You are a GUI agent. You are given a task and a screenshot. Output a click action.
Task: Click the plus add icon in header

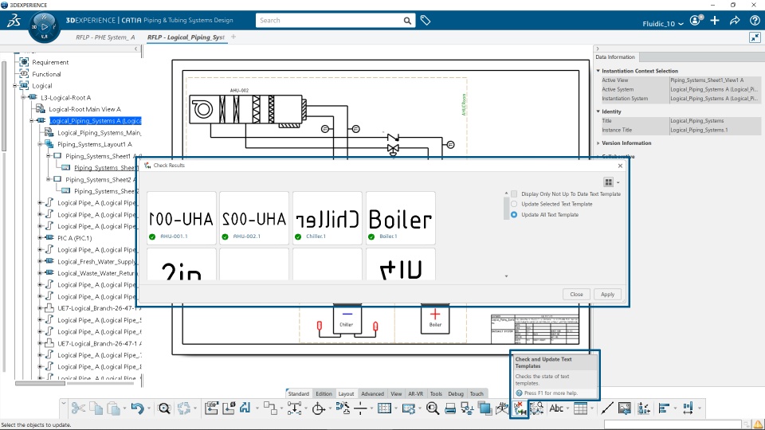pos(715,21)
